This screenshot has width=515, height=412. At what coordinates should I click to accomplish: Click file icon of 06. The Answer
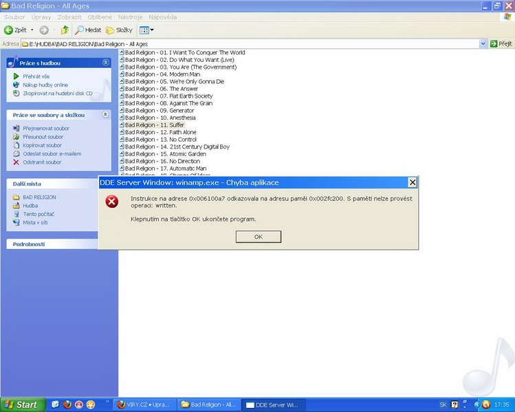(122, 88)
